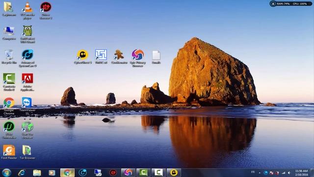This screenshot has height=177, width=314.
Task: Launch IObit Uninstaller from desktop
Action: (9, 130)
